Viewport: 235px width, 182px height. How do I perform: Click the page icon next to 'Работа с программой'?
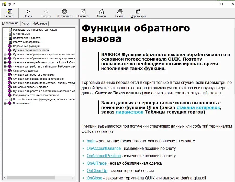pyautogui.click(x=10, y=42)
